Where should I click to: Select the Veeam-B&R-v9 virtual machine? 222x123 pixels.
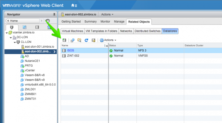coord(35,80)
